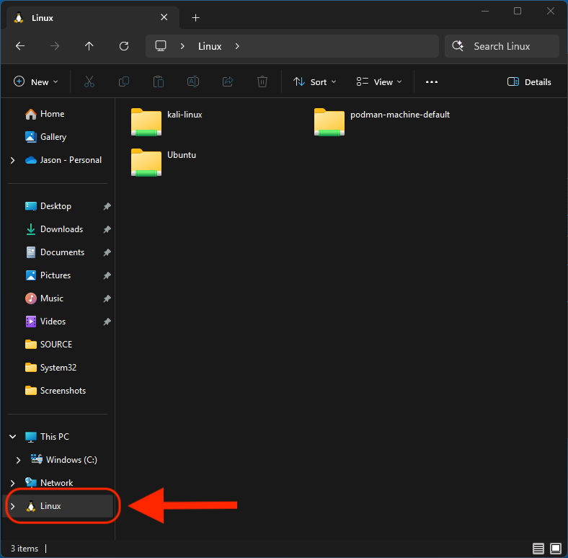Add a new File Explorer tab

point(195,18)
